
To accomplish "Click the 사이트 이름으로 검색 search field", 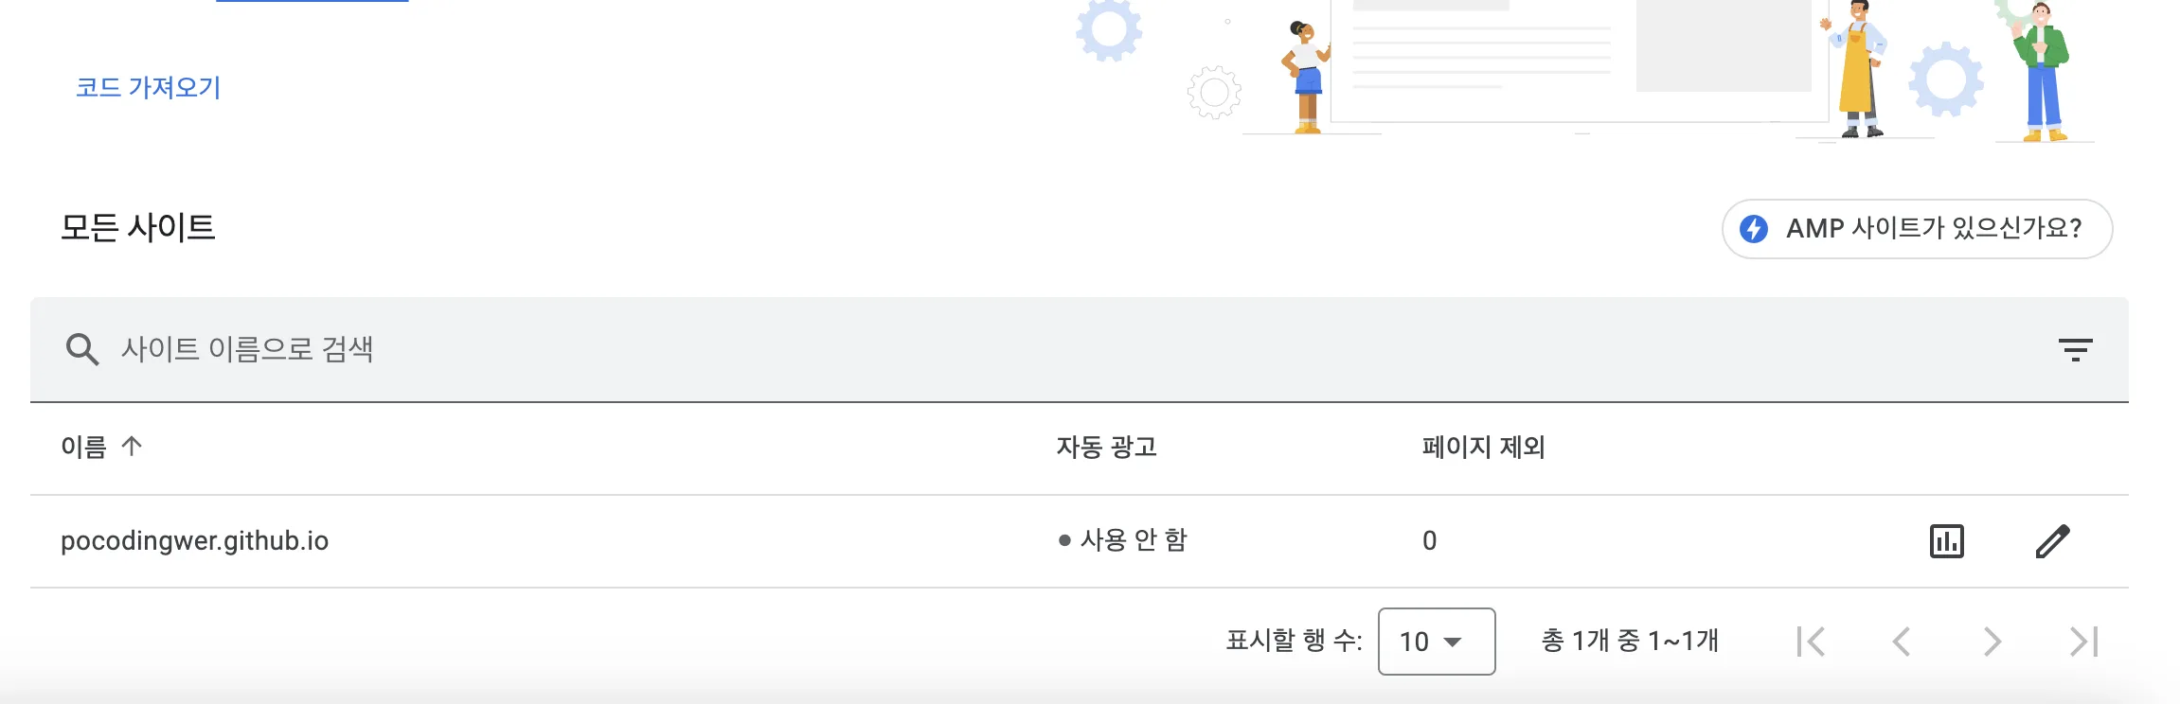I will 1080,349.
